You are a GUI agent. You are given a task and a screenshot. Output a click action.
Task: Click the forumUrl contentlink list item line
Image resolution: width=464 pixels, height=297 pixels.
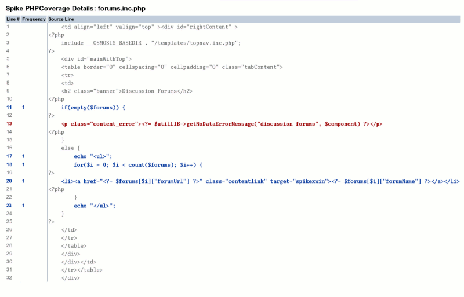click(260, 181)
